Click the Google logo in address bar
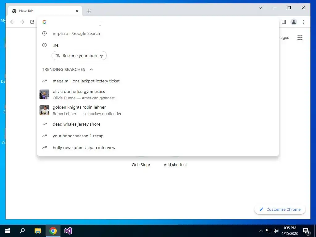The width and height of the screenshot is (316, 237). click(44, 22)
